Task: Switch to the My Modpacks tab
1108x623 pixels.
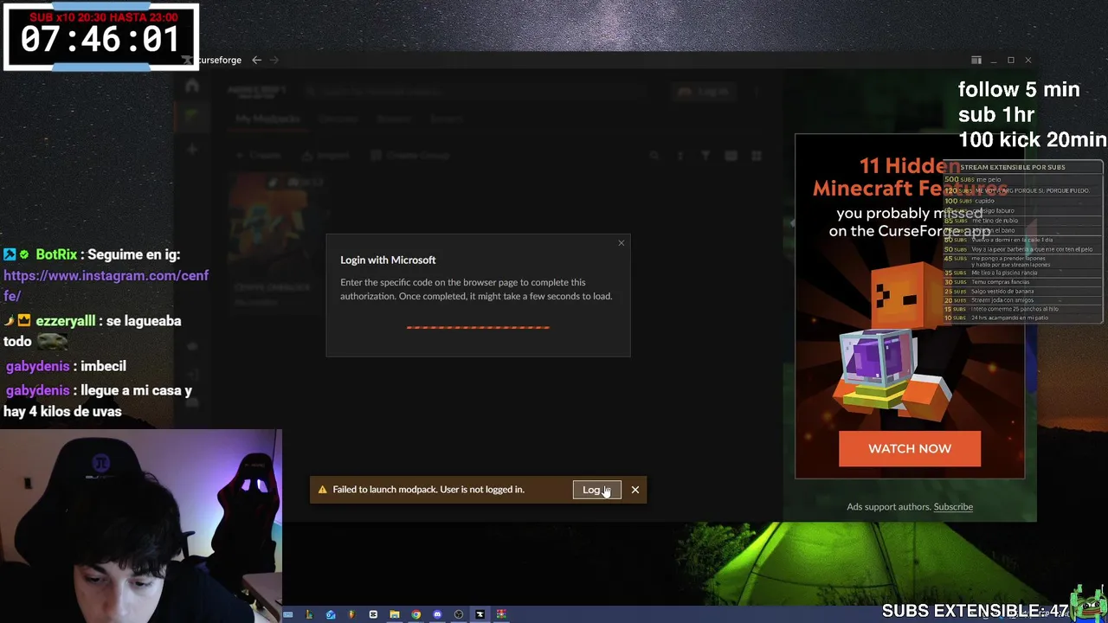Action: (x=268, y=119)
